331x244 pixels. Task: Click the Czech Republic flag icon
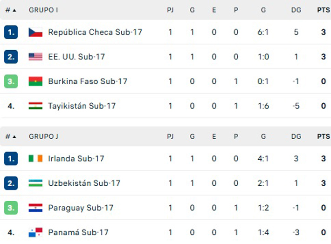[35, 32]
